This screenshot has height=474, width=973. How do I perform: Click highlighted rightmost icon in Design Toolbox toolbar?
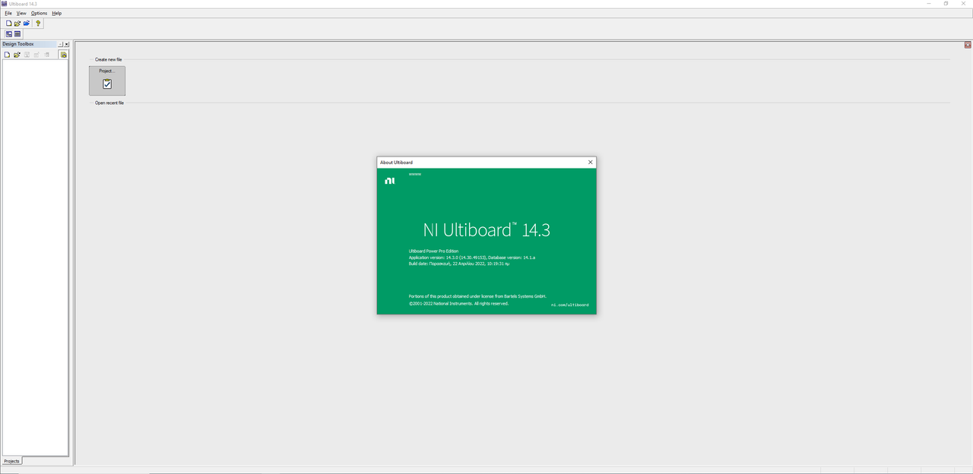pyautogui.click(x=64, y=55)
